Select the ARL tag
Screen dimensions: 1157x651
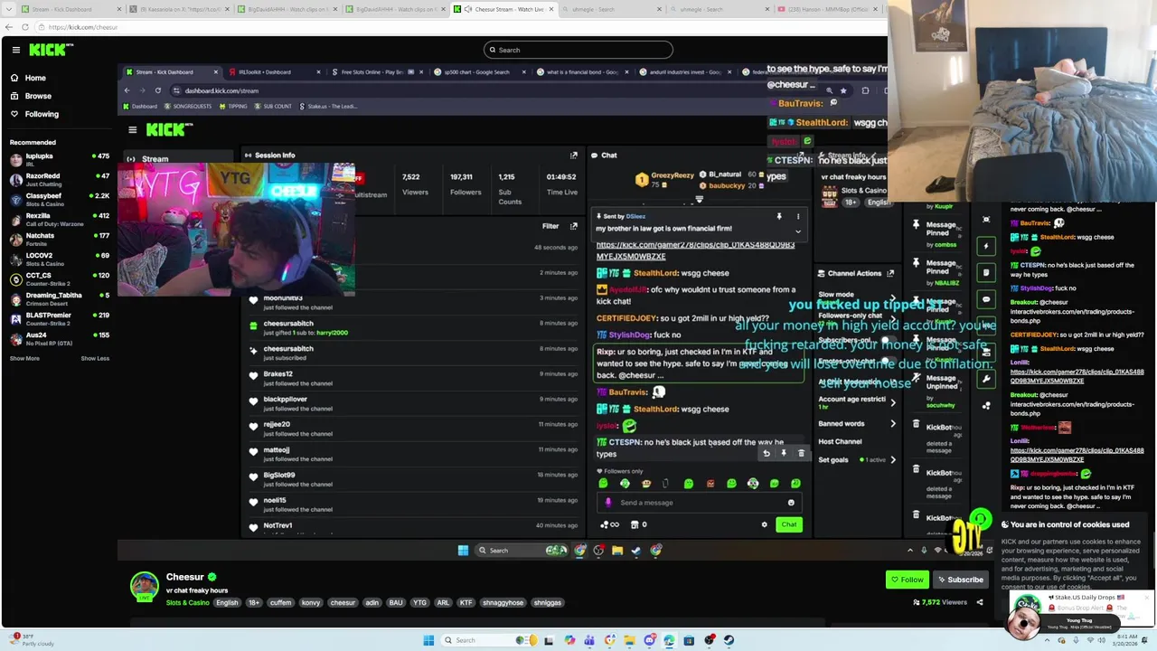coord(443,602)
